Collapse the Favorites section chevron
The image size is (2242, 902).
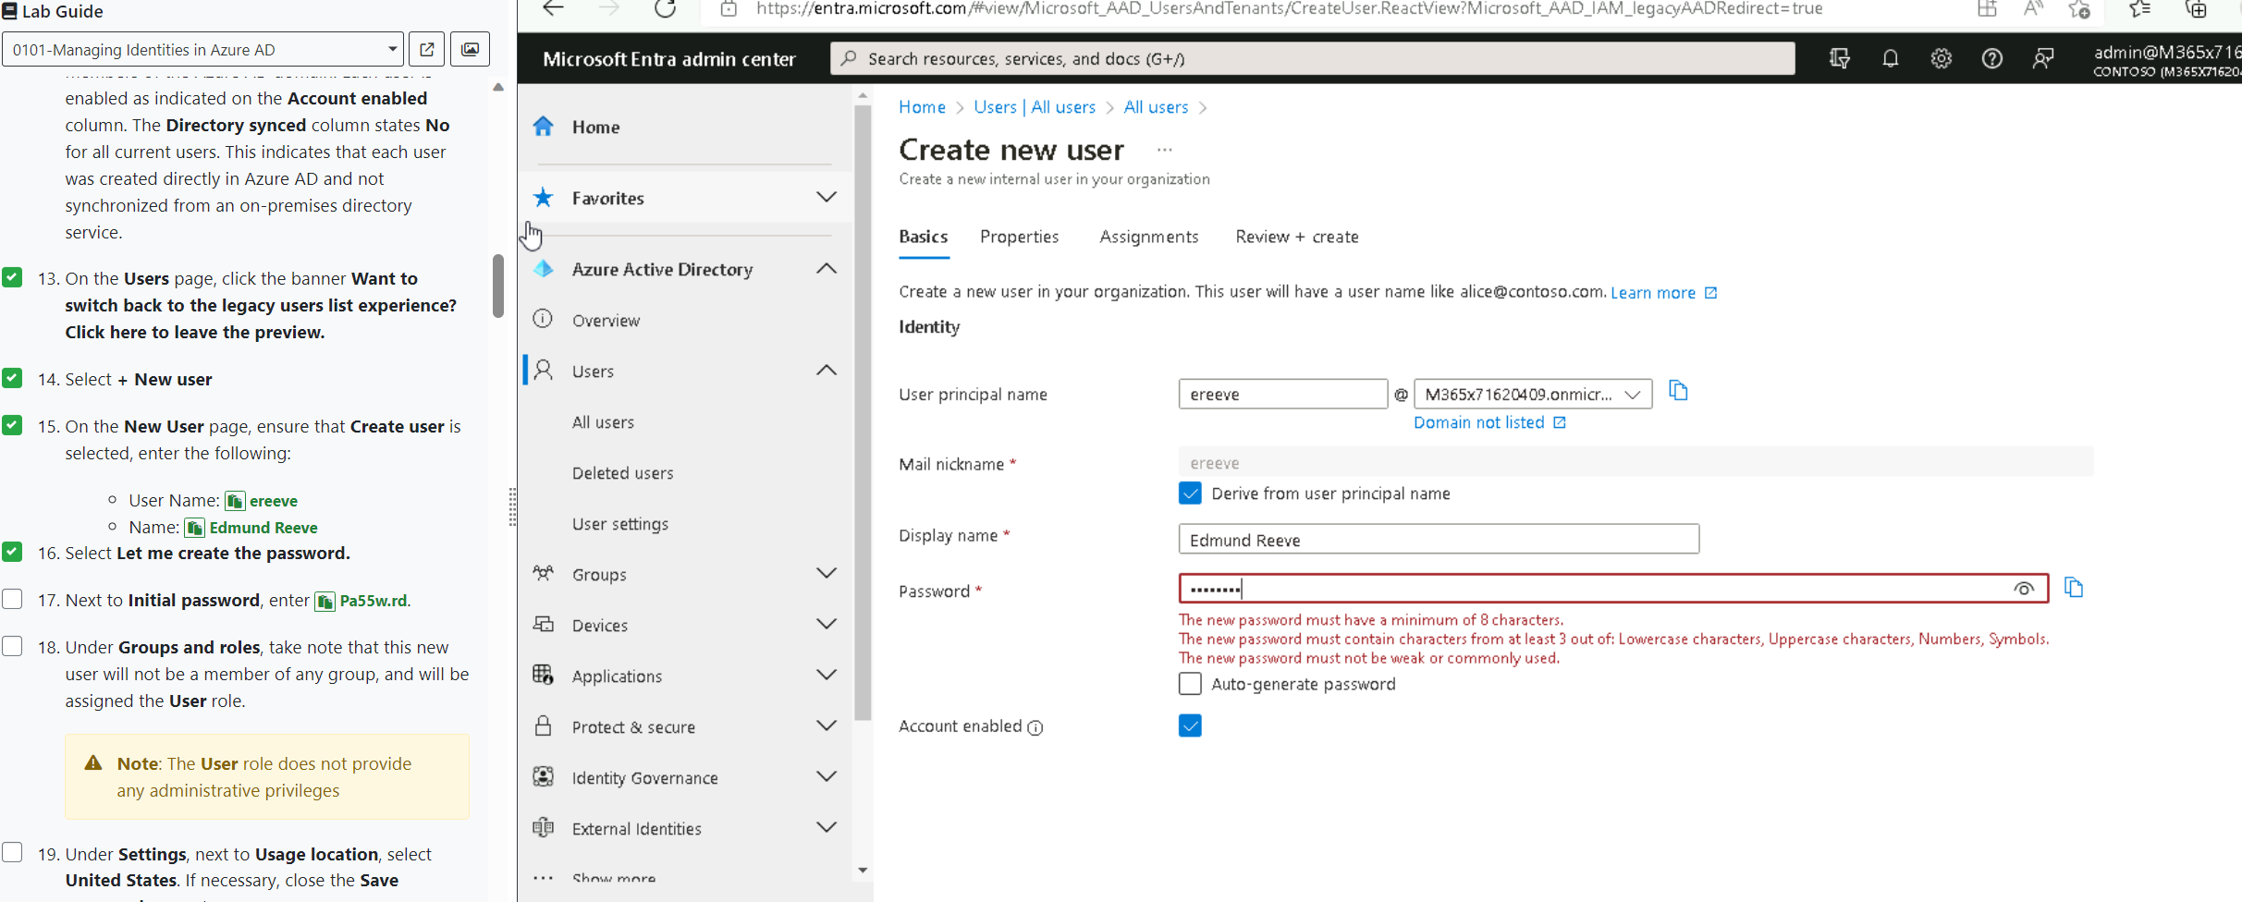826,197
